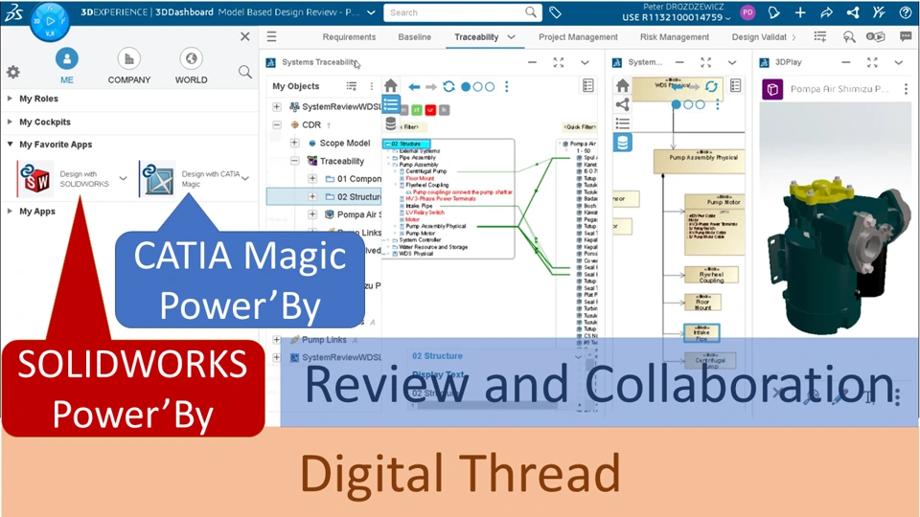This screenshot has width=920, height=517.
Task: Expand the Scope Model node
Action: pos(294,143)
